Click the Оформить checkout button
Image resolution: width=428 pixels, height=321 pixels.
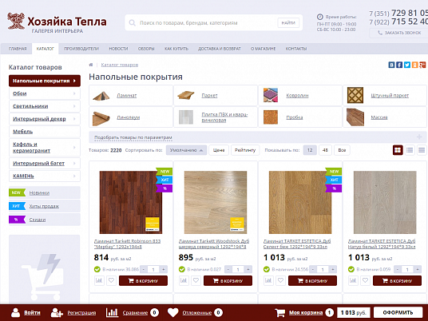(x=398, y=312)
